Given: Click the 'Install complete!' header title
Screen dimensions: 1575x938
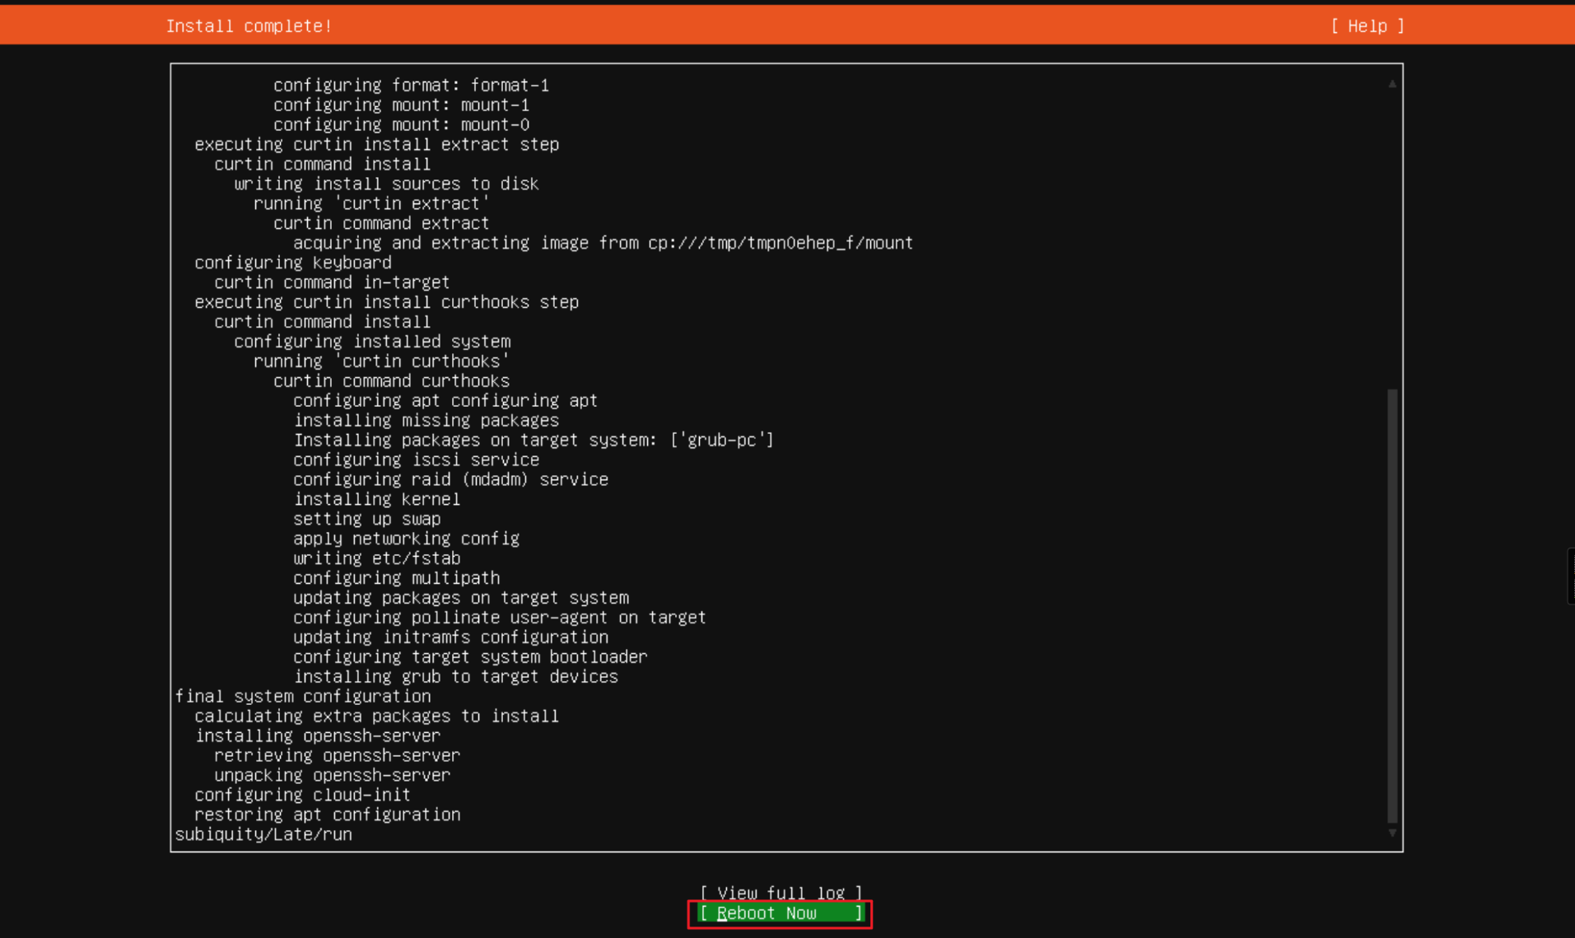Looking at the screenshot, I should pos(249,26).
